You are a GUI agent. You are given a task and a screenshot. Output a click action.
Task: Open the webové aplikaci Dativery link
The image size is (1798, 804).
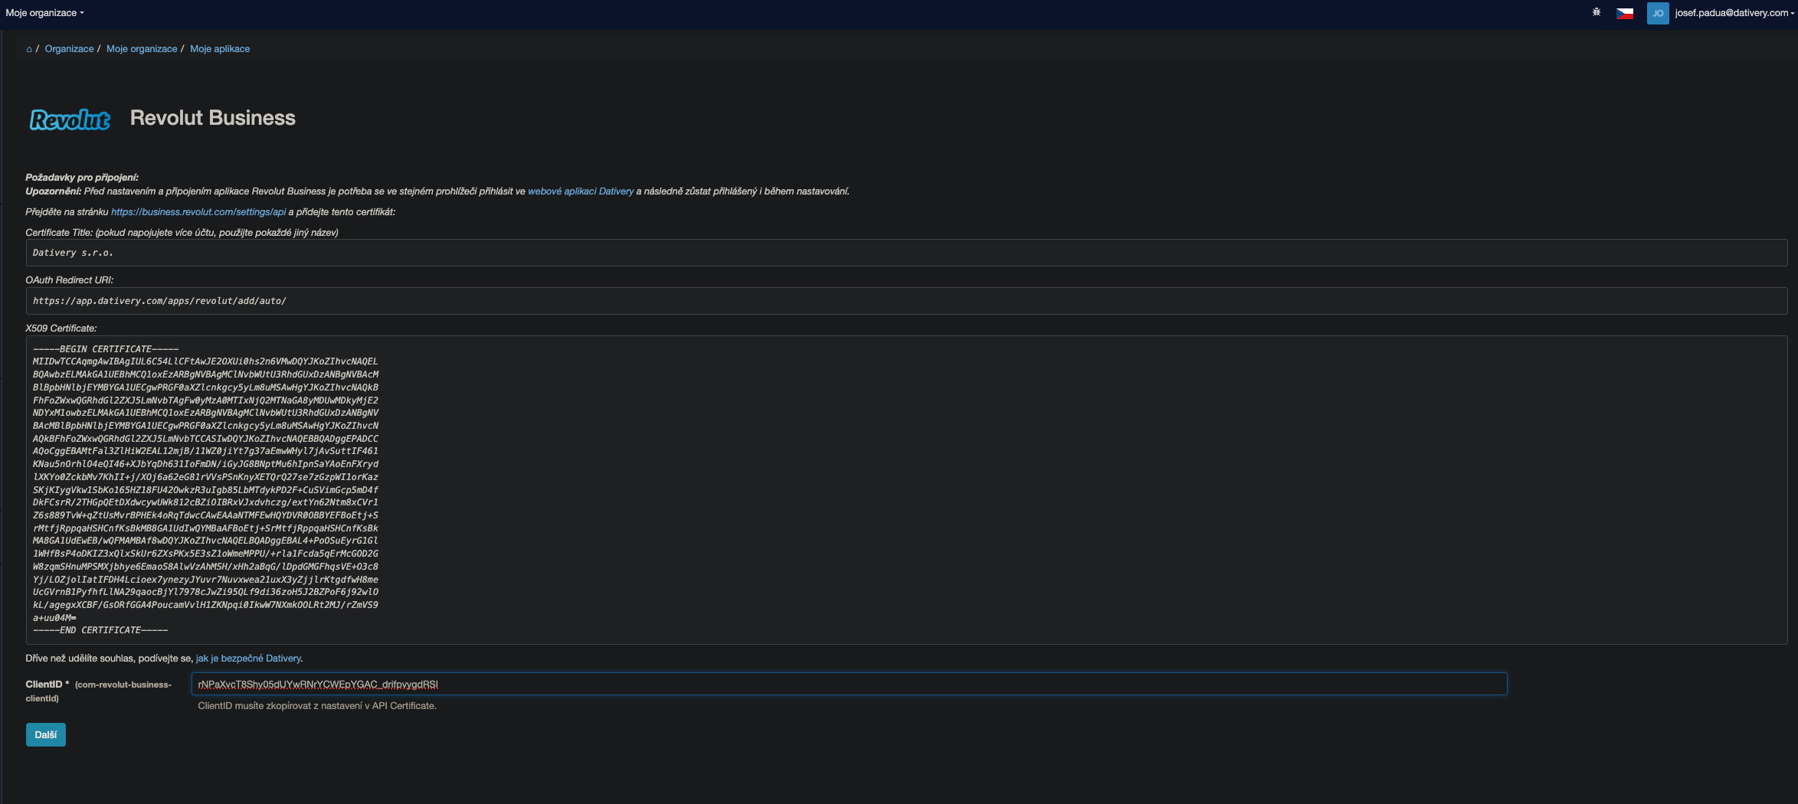[581, 191]
